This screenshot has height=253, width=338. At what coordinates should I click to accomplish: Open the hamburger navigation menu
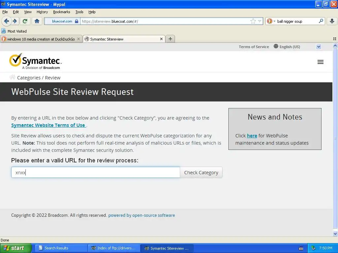[x=320, y=62]
